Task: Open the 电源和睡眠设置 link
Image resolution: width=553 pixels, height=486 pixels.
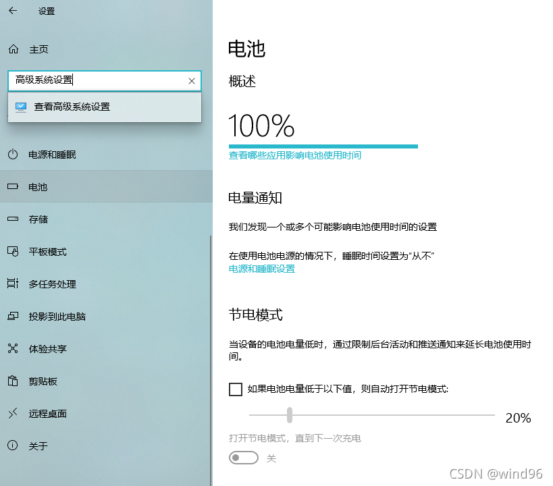Action: [x=262, y=269]
